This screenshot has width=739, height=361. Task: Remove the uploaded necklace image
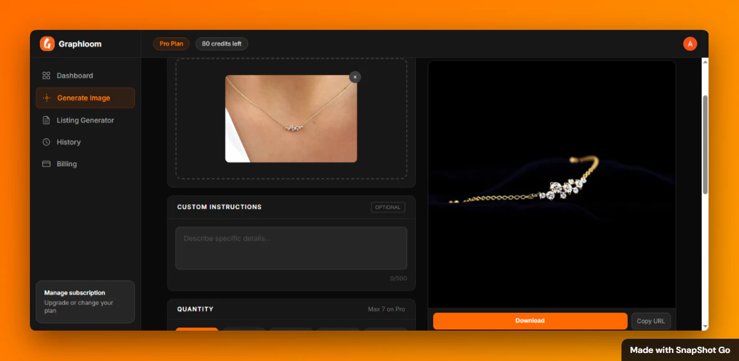(x=355, y=77)
